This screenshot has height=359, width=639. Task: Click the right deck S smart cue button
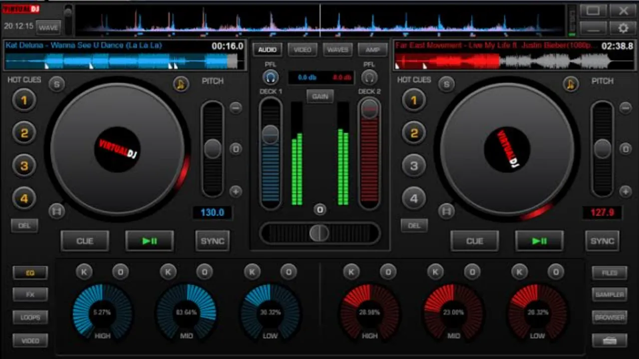446,84
